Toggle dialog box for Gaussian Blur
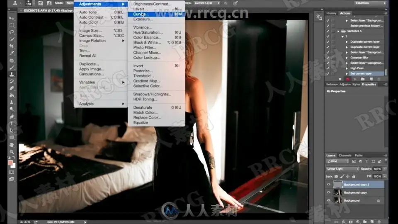This screenshot has height=224, width=398. (333, 58)
